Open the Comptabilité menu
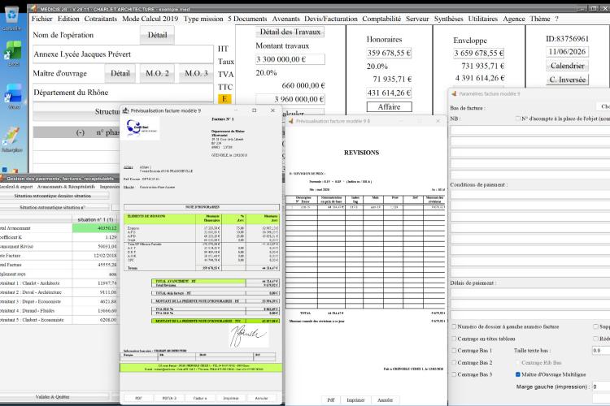 pyautogui.click(x=381, y=19)
